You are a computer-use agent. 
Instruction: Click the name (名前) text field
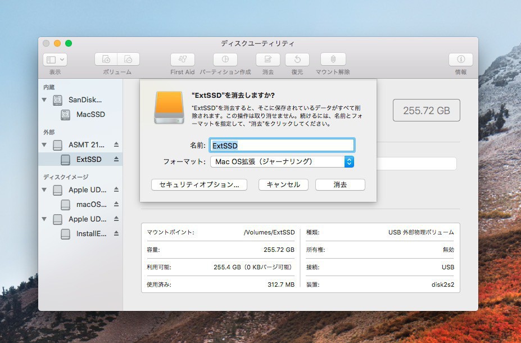click(x=282, y=146)
